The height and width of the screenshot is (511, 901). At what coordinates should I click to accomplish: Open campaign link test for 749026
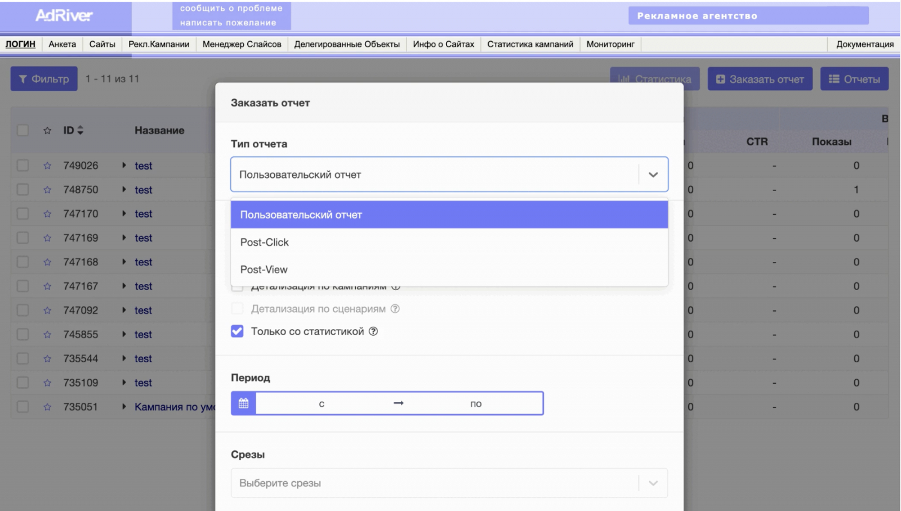click(x=144, y=166)
